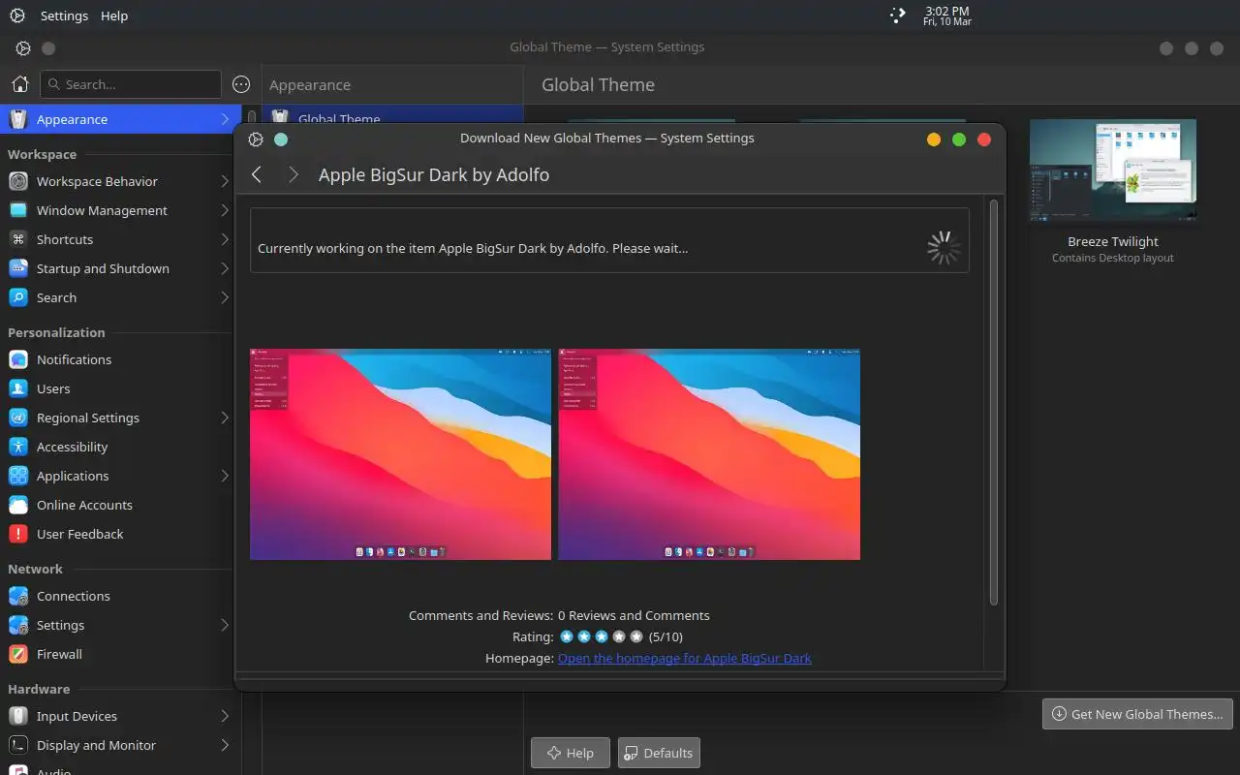Click the '0 Reviews and Comments' text
The height and width of the screenshot is (775, 1240).
[634, 615]
